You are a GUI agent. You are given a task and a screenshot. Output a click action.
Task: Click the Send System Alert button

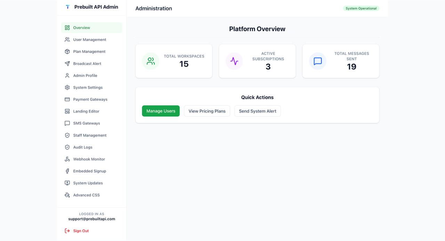[x=257, y=111]
